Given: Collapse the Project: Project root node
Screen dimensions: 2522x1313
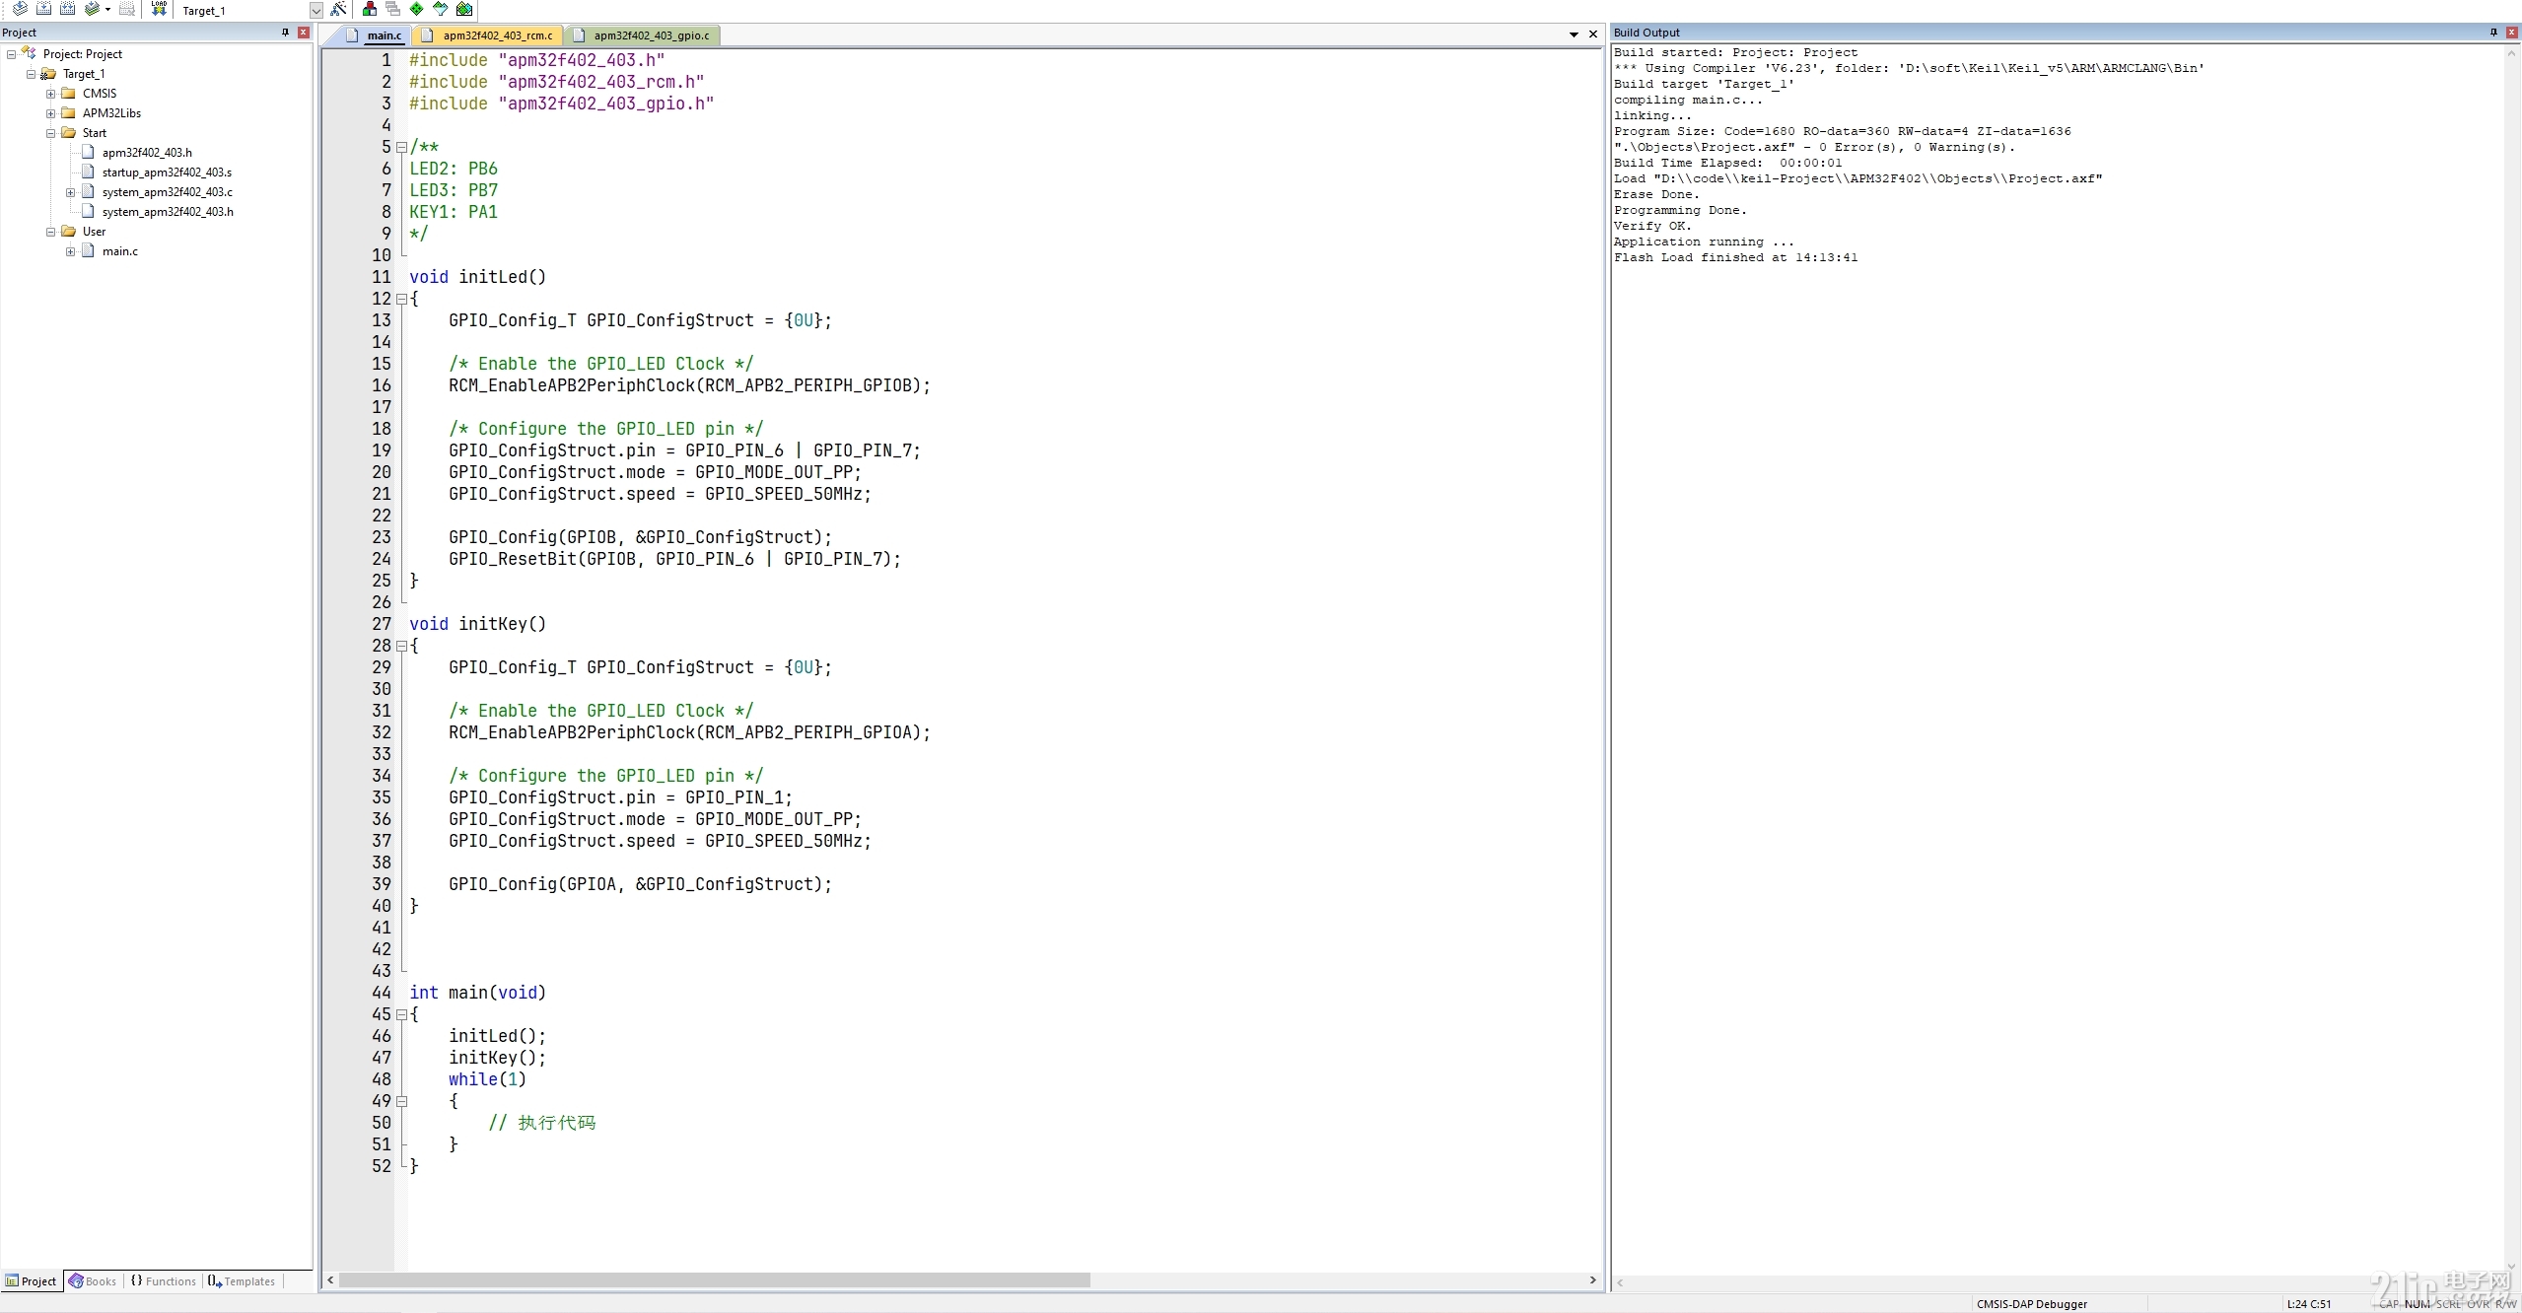Looking at the screenshot, I should coord(11,54).
